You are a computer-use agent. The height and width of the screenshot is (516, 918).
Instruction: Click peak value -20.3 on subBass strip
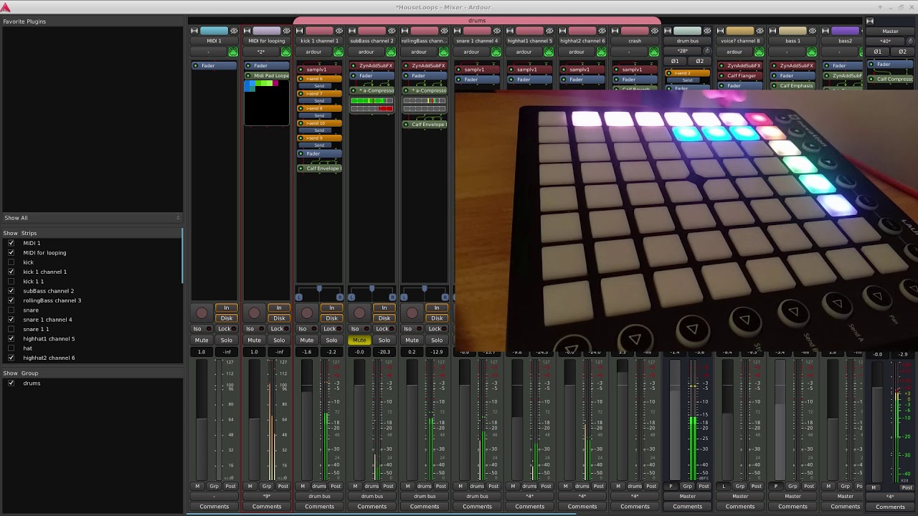pos(384,352)
